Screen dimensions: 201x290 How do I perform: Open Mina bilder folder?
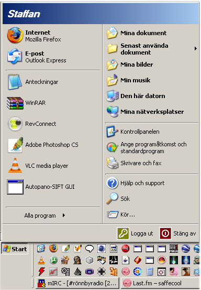click(x=152, y=65)
